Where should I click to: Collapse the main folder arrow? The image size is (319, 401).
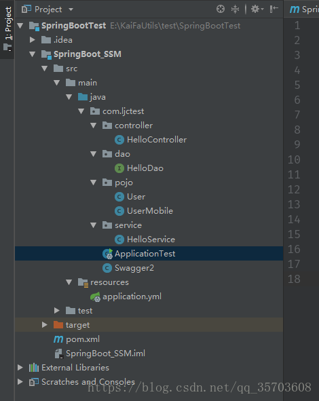coord(57,83)
